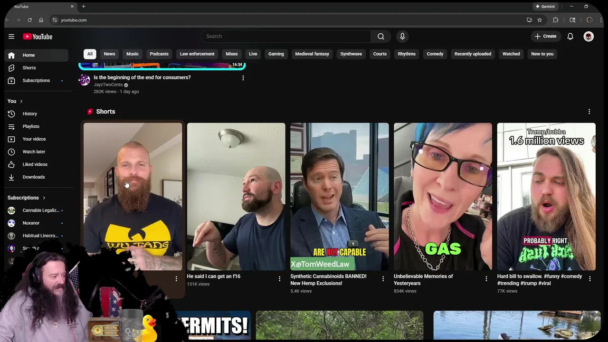
Task: Open a new browser tab
Action: [x=83, y=6]
